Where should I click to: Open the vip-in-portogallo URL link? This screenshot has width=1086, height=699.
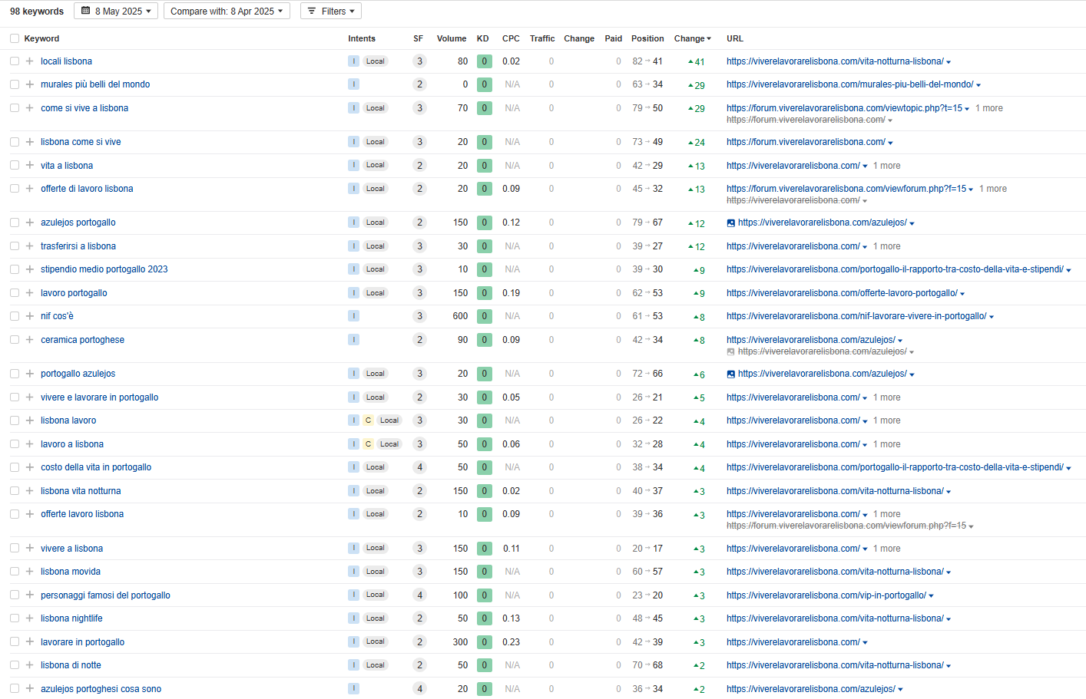826,595
